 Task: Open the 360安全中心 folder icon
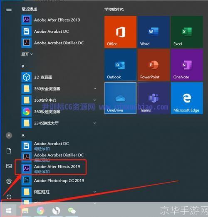coord(26,100)
